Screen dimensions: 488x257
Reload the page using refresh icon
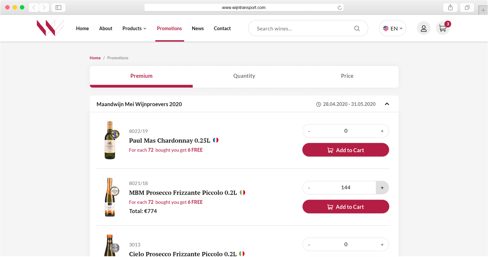[340, 8]
